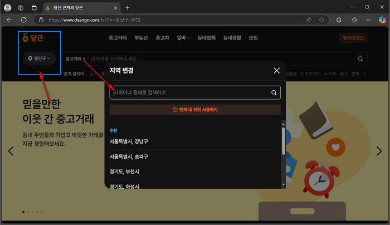Choose 경기도, 화성시 region
Viewport: 390px width, 225px height.
click(x=193, y=186)
